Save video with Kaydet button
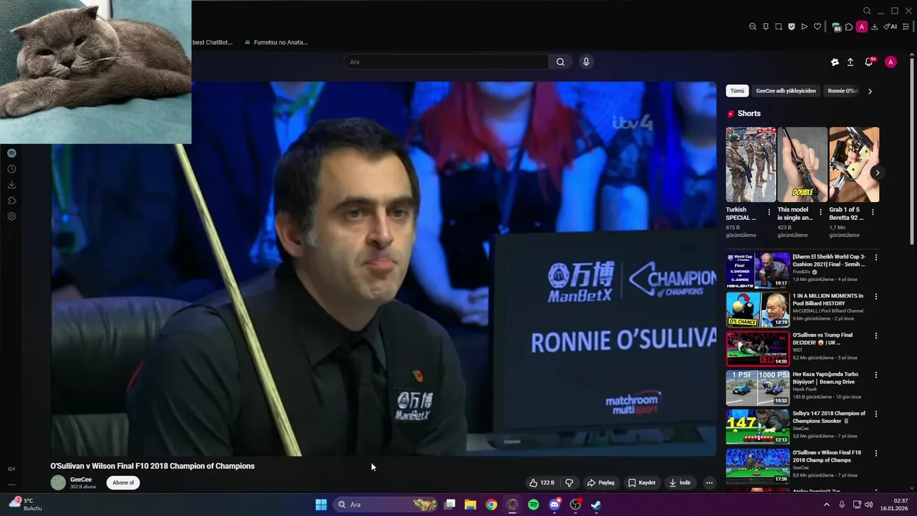 [x=642, y=483]
